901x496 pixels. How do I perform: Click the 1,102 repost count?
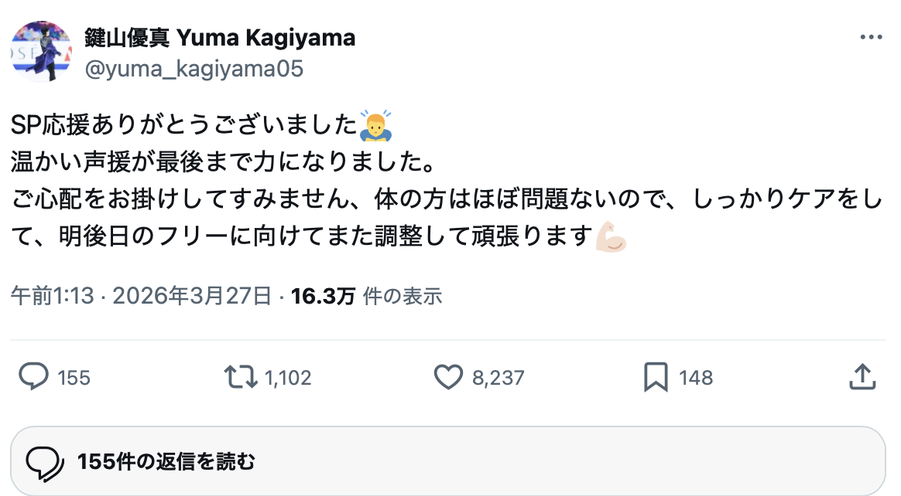pyautogui.click(x=288, y=378)
